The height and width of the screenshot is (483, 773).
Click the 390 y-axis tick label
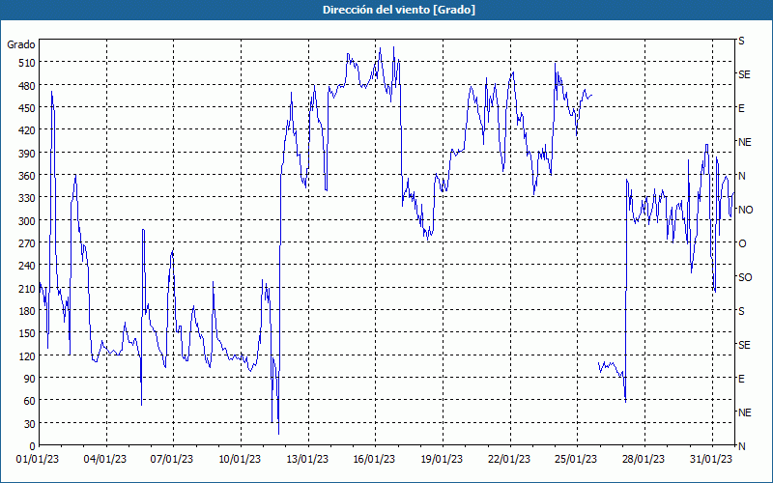point(28,154)
